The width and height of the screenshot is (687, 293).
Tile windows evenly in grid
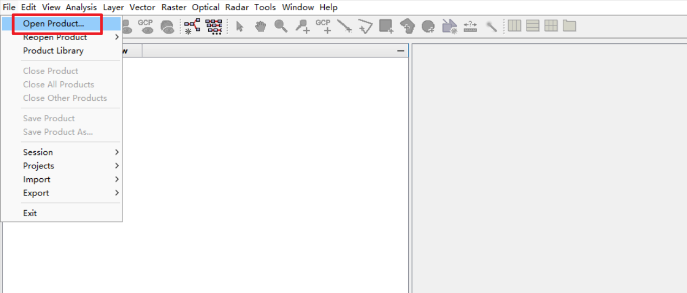pos(551,25)
